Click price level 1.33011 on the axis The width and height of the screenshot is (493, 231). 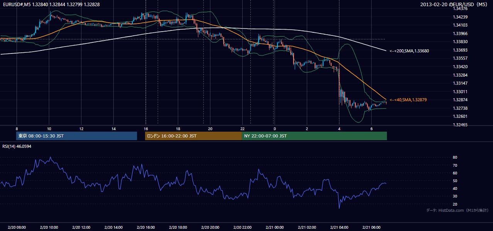click(x=460, y=92)
